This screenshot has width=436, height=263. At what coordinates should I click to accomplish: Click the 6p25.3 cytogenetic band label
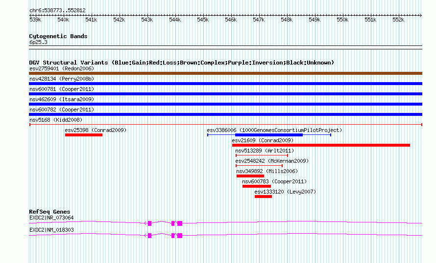point(38,42)
